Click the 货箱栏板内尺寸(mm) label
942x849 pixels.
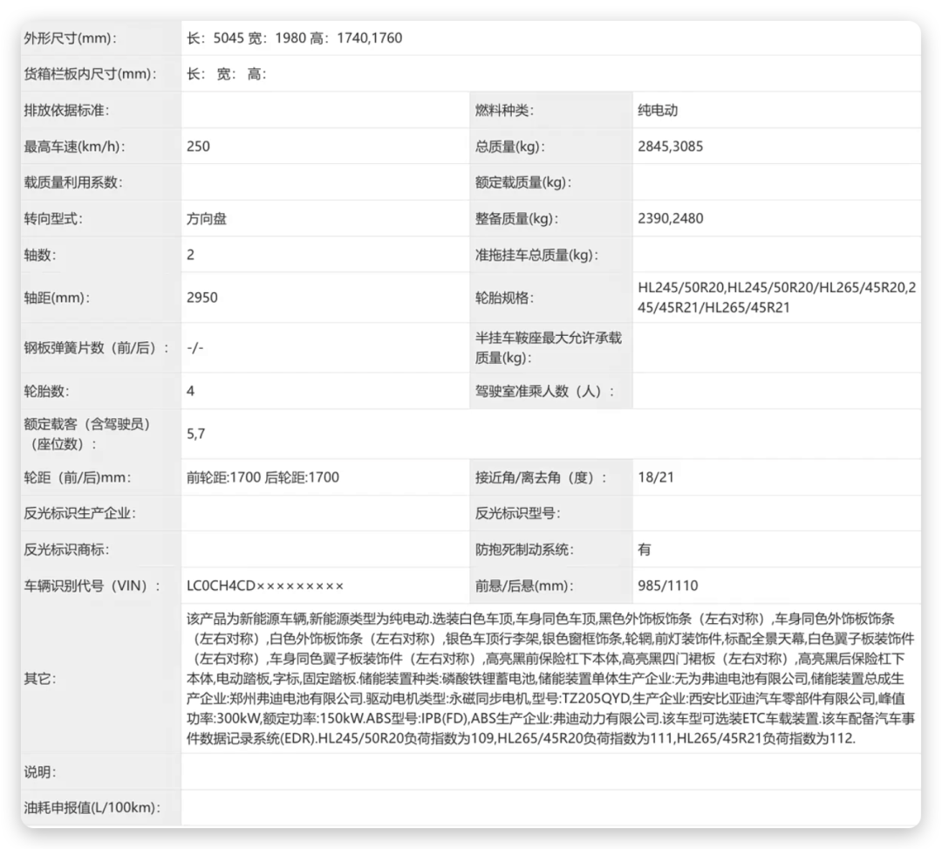pyautogui.click(x=90, y=74)
